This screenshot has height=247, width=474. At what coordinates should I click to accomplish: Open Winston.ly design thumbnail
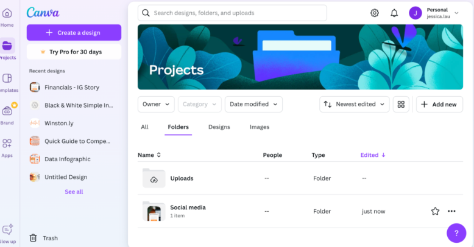(35, 123)
